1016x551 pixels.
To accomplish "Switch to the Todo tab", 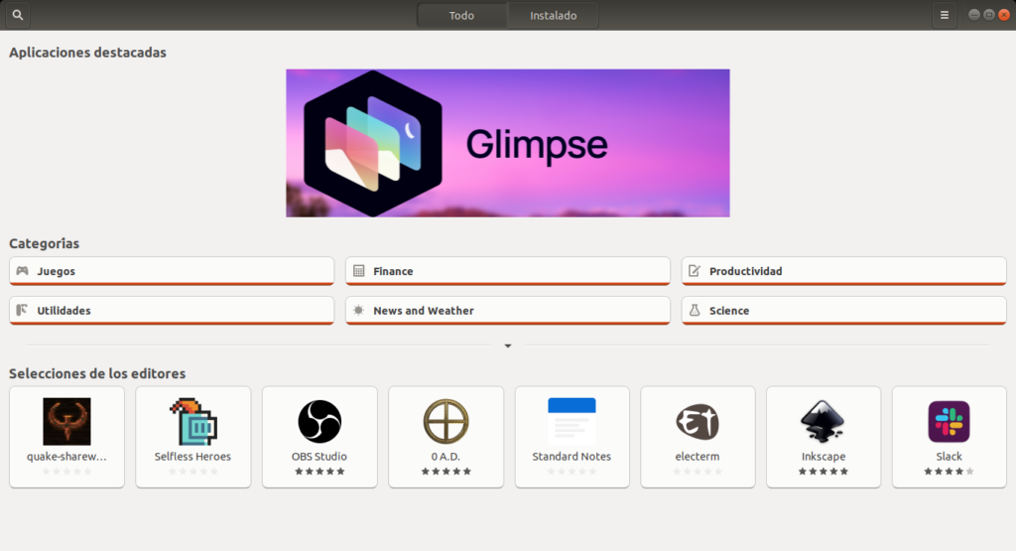I will [461, 16].
